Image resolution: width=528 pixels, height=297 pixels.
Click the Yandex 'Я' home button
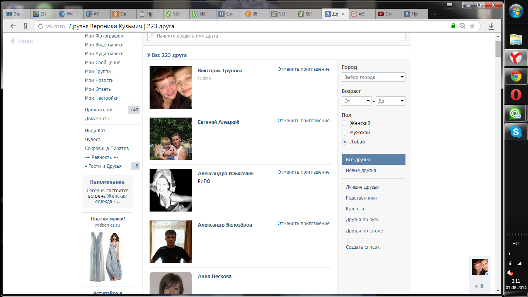[25, 26]
